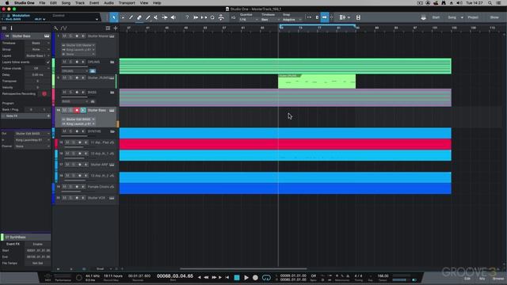Solo the BASS track
Image resolution: width=507 pixels, height=285 pixels.
[x=71, y=93]
